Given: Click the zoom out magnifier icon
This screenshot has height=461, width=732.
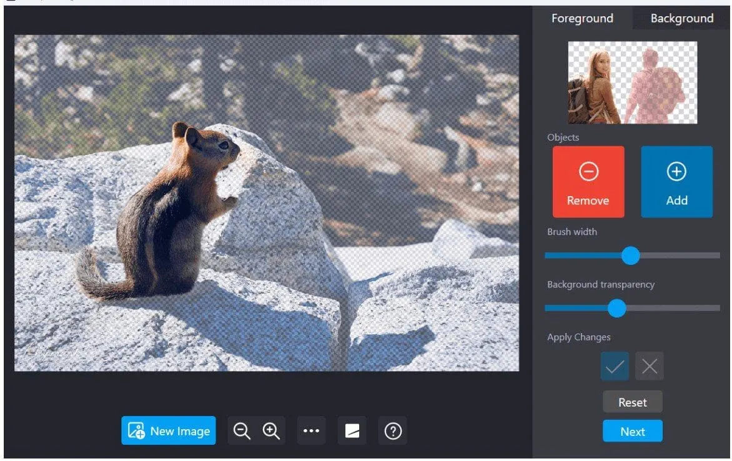Looking at the screenshot, I should 242,431.
